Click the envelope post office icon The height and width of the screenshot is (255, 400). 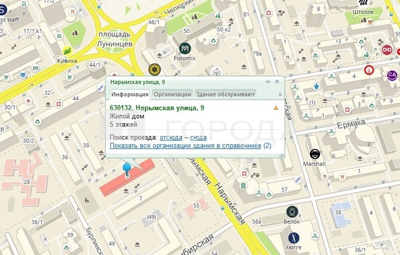coord(59,36)
